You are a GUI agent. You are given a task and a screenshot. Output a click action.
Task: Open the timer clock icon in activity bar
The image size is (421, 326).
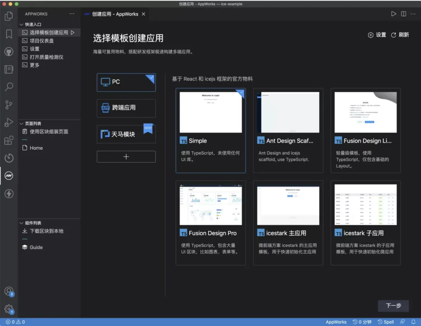(x=9, y=158)
